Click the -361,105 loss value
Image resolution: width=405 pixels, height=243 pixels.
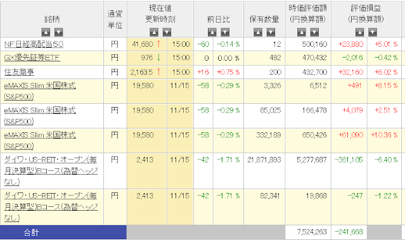point(349,160)
